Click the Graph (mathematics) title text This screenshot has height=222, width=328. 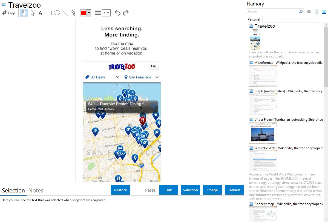tap(288, 91)
